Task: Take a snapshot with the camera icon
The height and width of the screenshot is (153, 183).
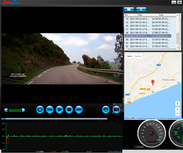Action: coord(116,109)
